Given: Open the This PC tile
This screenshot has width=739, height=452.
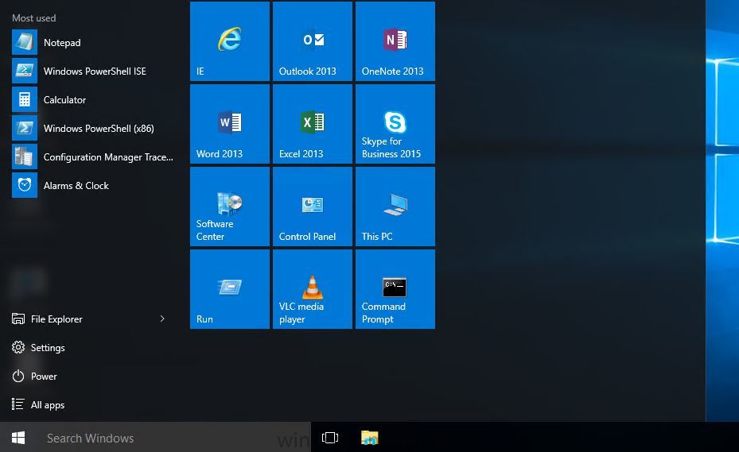Looking at the screenshot, I should click(395, 207).
